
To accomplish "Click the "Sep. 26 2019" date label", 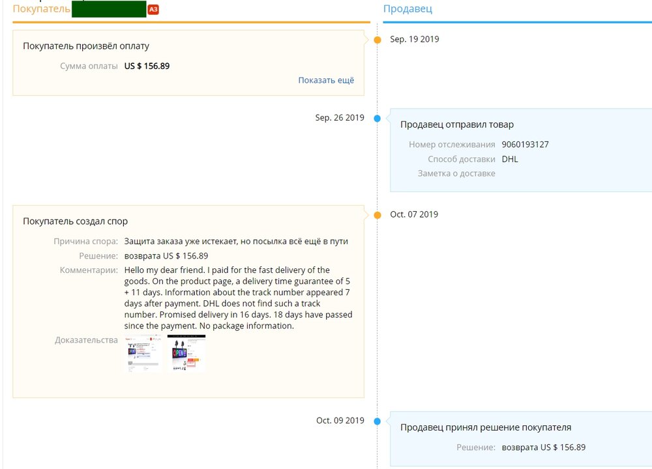I will (340, 117).
